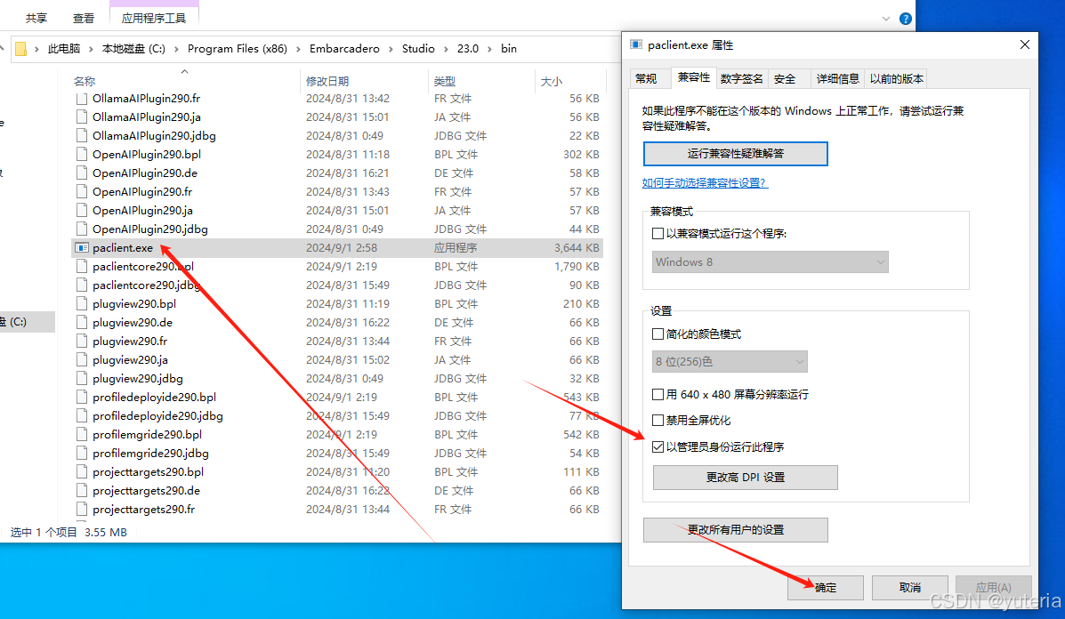
Task: Click the file icon of paclientcore290.jdbg
Action: click(x=82, y=285)
